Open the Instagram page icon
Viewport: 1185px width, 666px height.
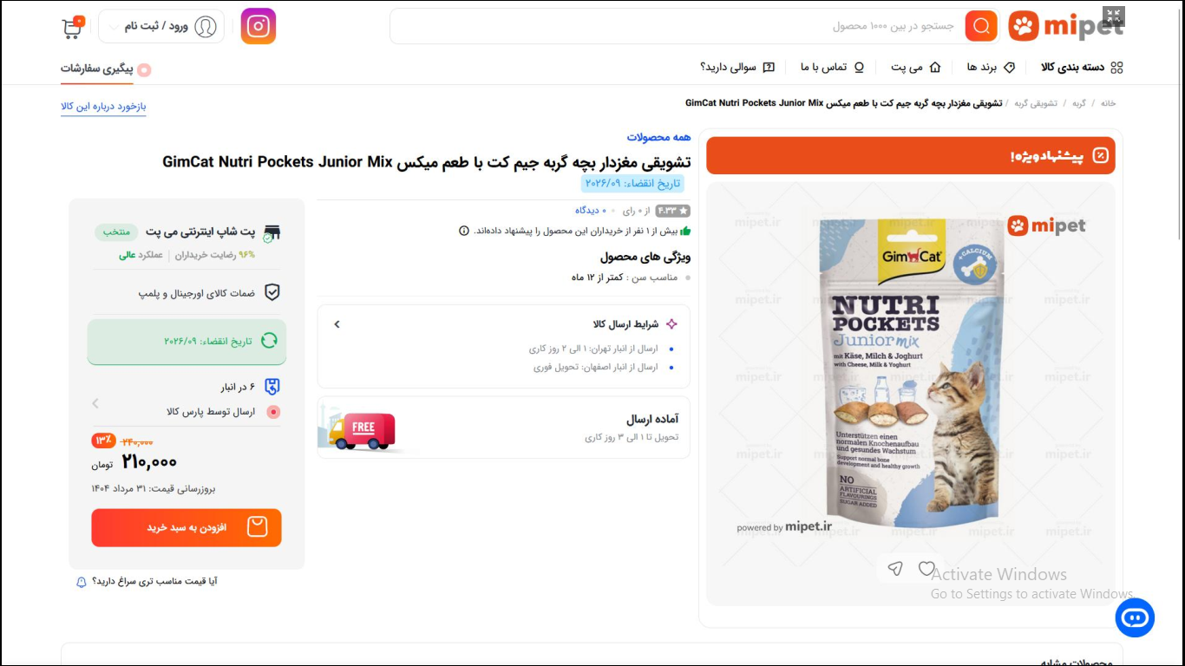coord(258,26)
